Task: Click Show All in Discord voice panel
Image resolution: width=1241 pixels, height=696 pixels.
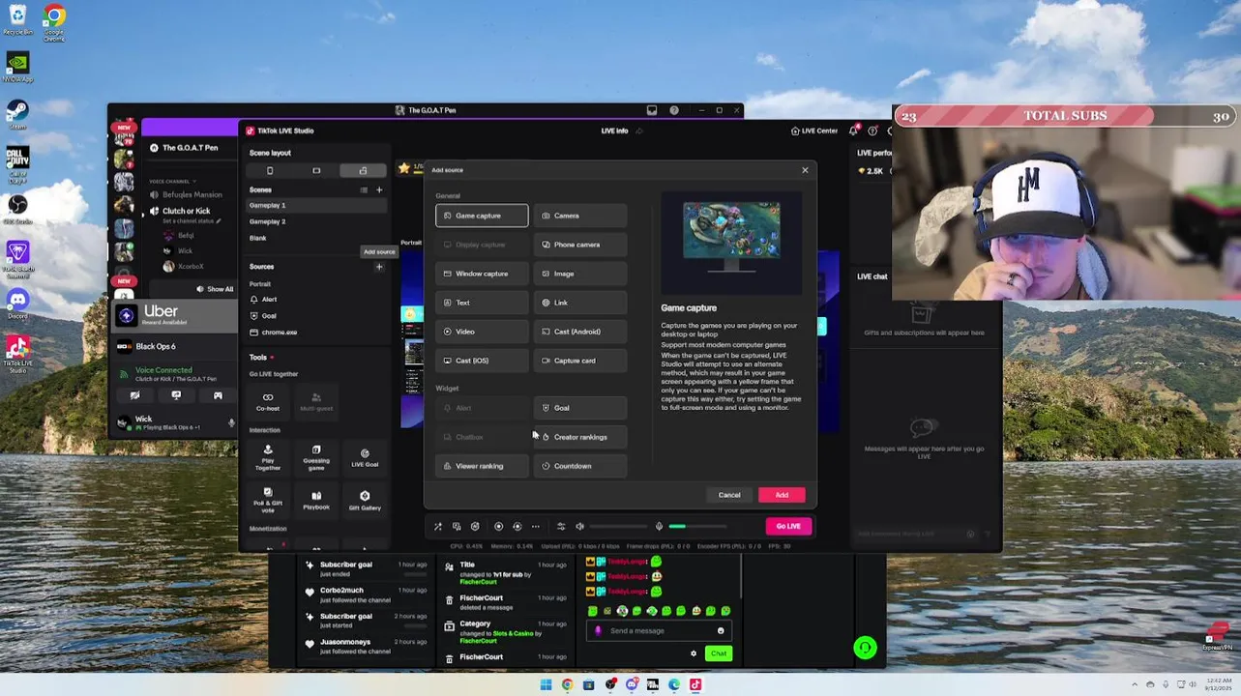Action: pyautogui.click(x=215, y=289)
